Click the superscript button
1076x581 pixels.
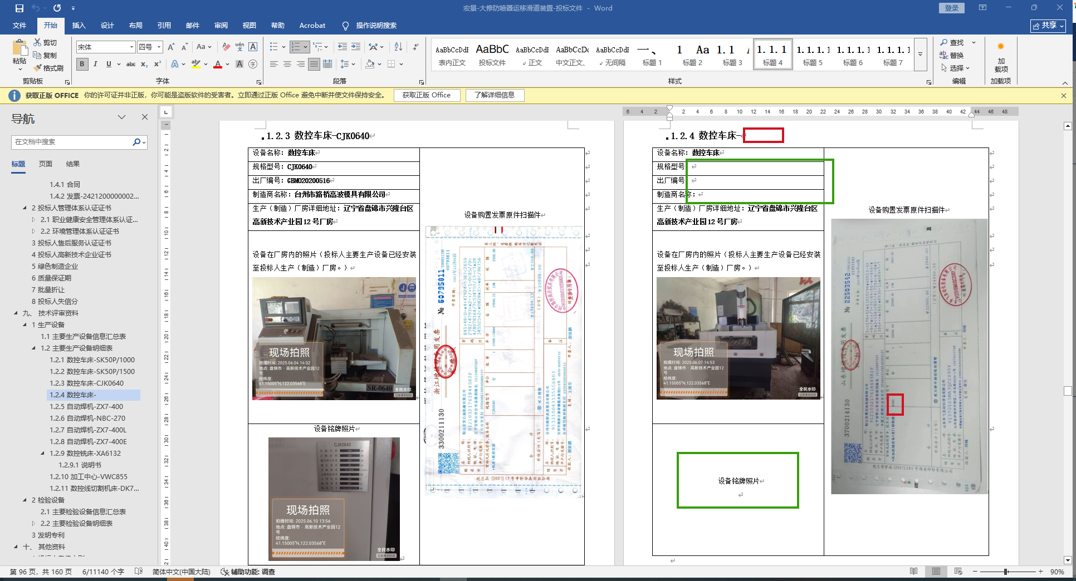click(158, 65)
